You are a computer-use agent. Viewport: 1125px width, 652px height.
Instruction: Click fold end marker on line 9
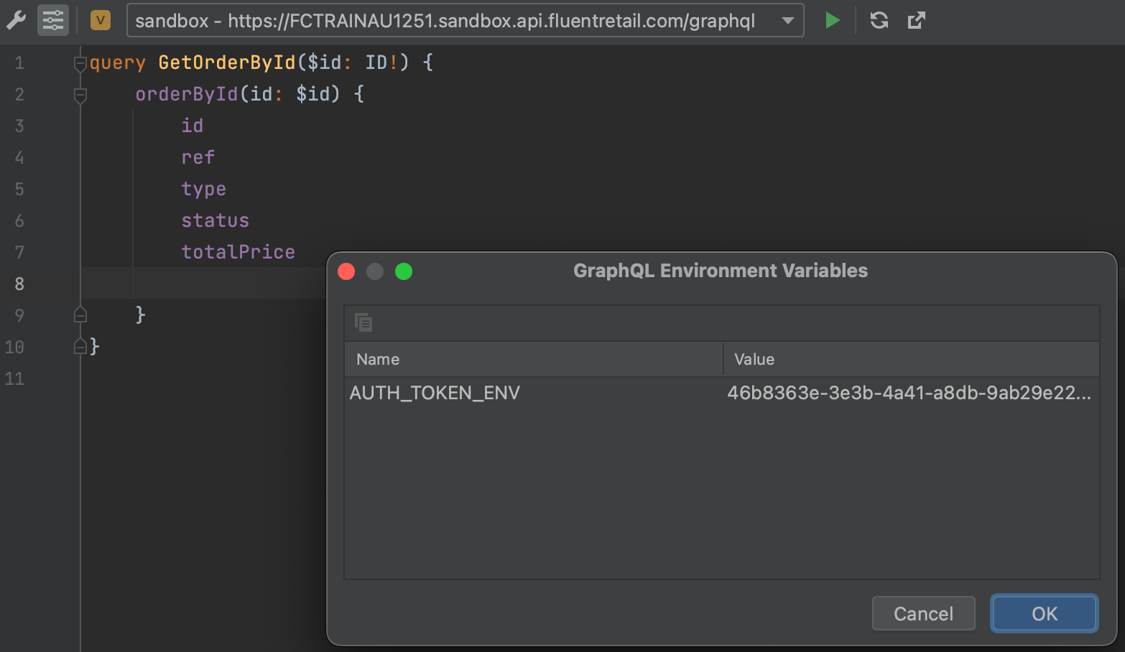pos(80,315)
